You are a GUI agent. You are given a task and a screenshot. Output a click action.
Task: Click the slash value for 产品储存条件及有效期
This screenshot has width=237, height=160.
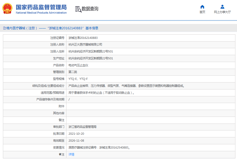coord(69,99)
